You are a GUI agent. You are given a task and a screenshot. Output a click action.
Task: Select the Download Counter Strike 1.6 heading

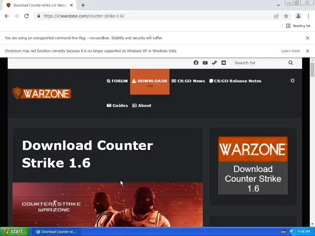87,154
